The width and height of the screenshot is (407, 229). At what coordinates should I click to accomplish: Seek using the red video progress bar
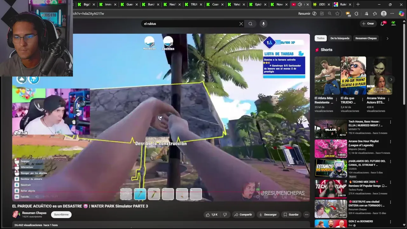(x=161, y=192)
